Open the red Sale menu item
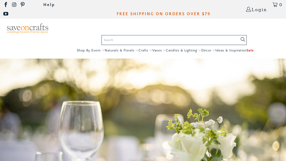This screenshot has width=286, height=161. point(250,50)
